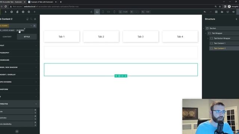This screenshot has height=134, width=239.
Task: Click the Tab 1 button on the canvas
Action: pos(62,36)
